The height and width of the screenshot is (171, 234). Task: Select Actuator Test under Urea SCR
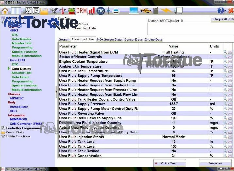pos(22,73)
